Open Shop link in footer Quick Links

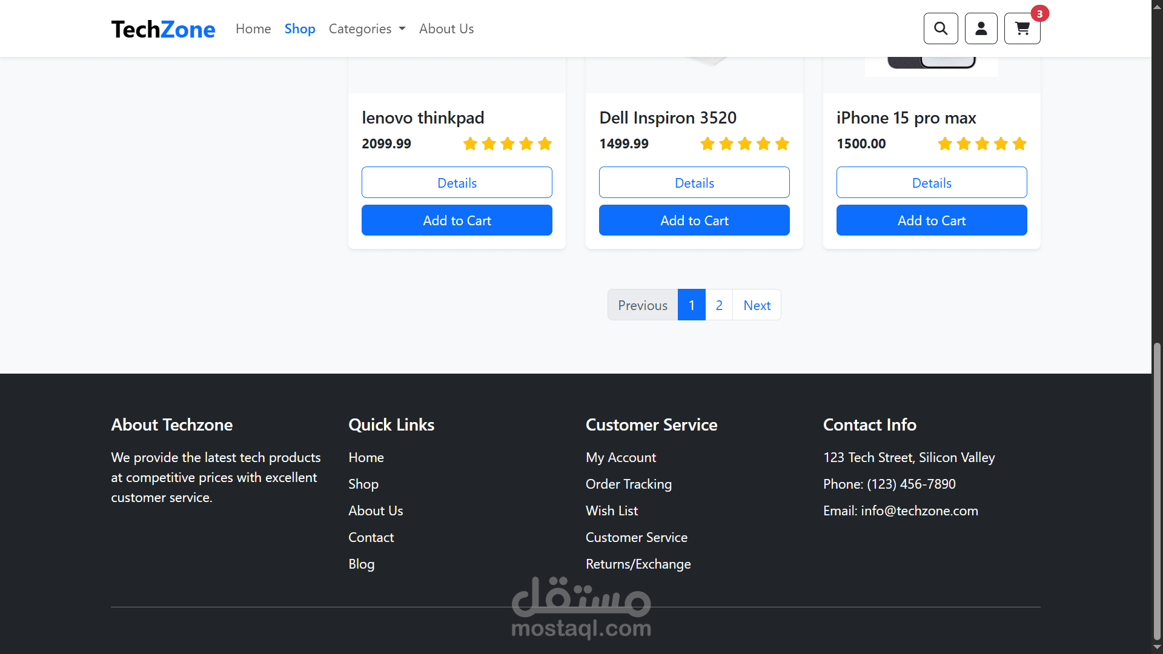(363, 484)
